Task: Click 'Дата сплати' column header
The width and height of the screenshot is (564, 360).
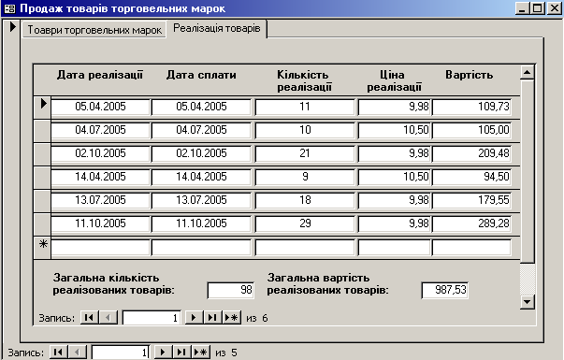Action: [201, 75]
